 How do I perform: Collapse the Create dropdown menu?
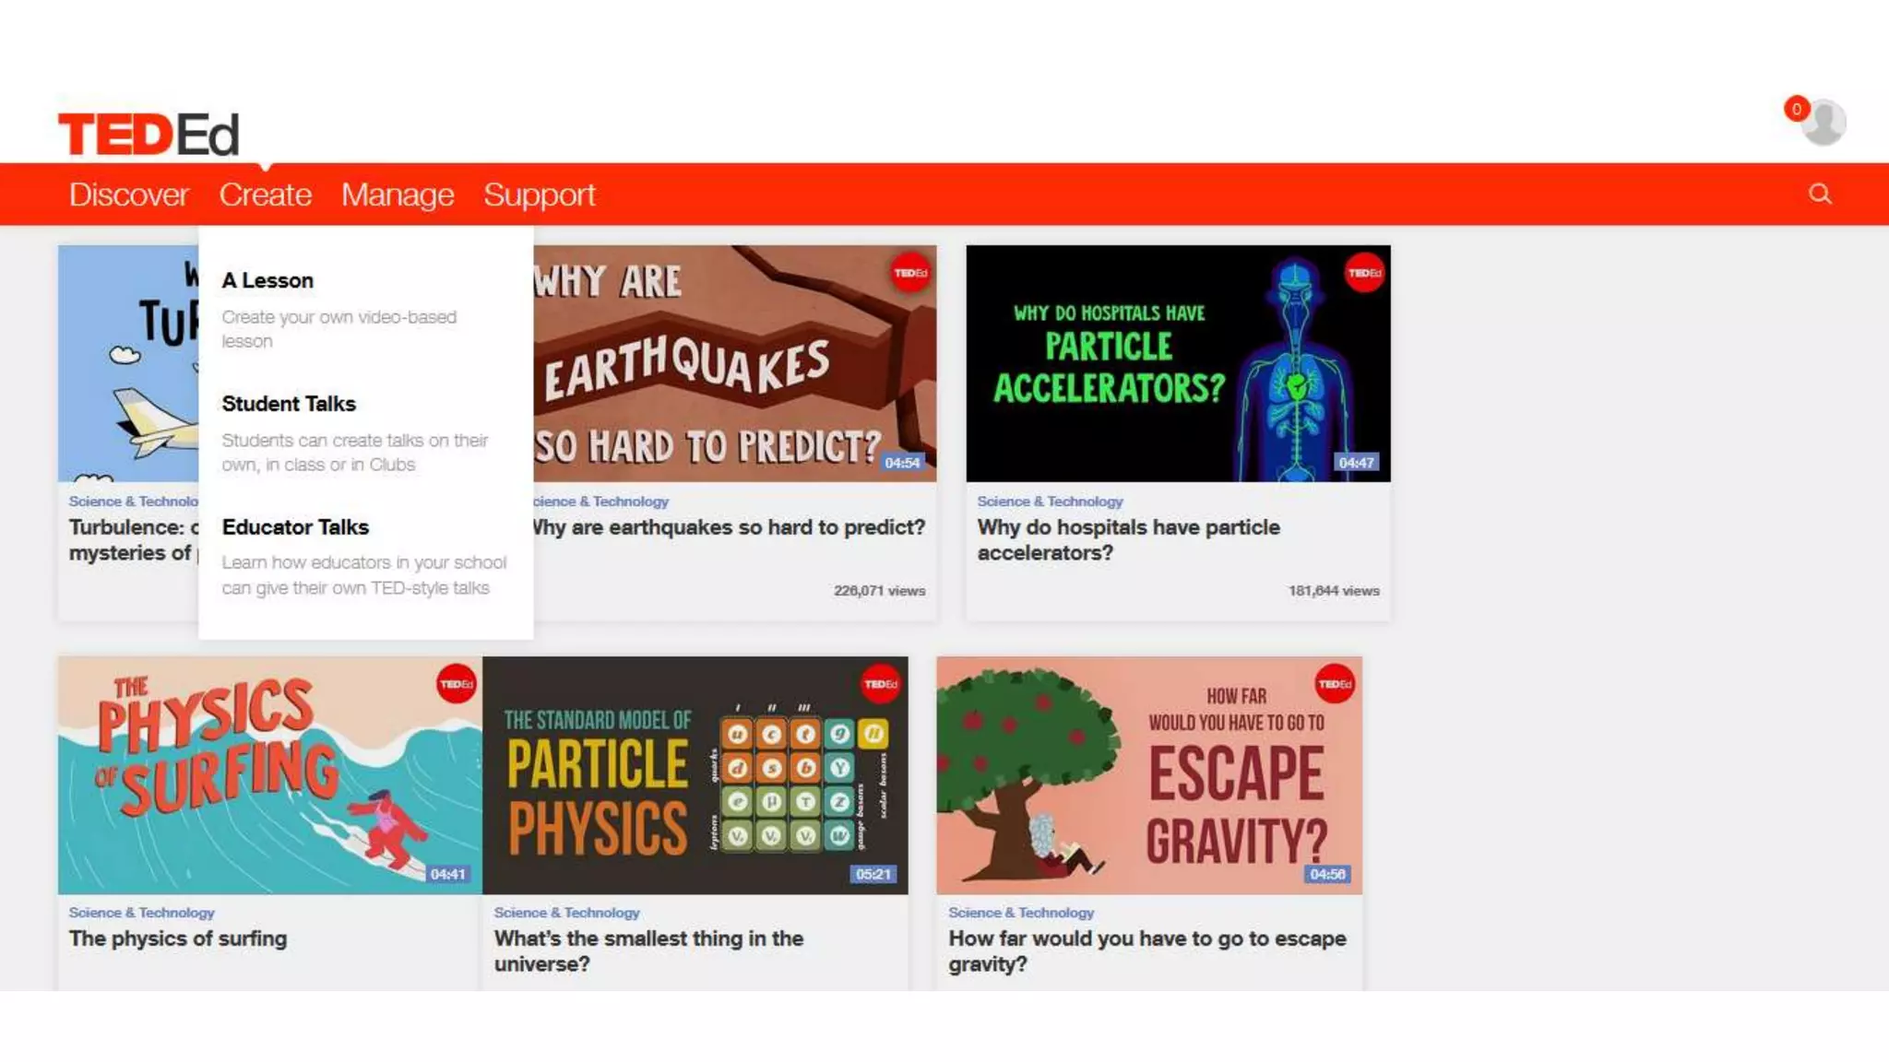pos(266,195)
